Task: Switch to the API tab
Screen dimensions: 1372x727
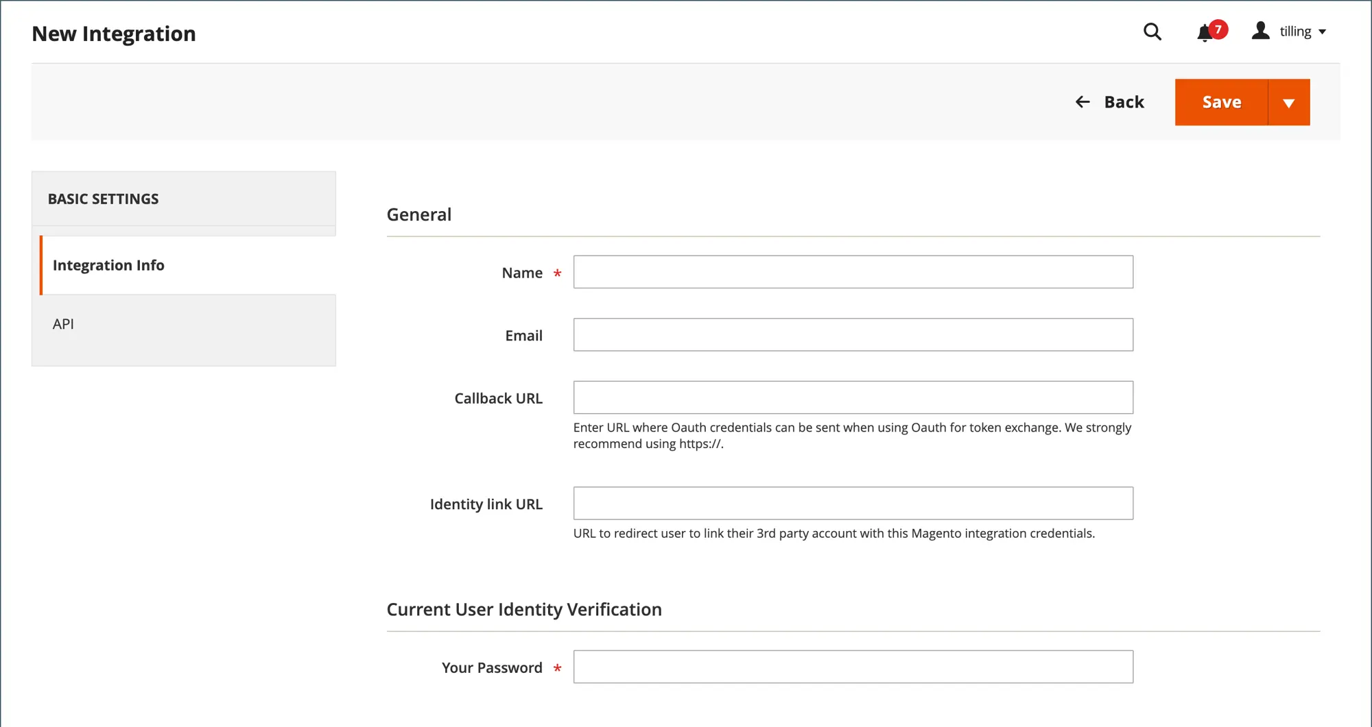Action: pyautogui.click(x=63, y=324)
